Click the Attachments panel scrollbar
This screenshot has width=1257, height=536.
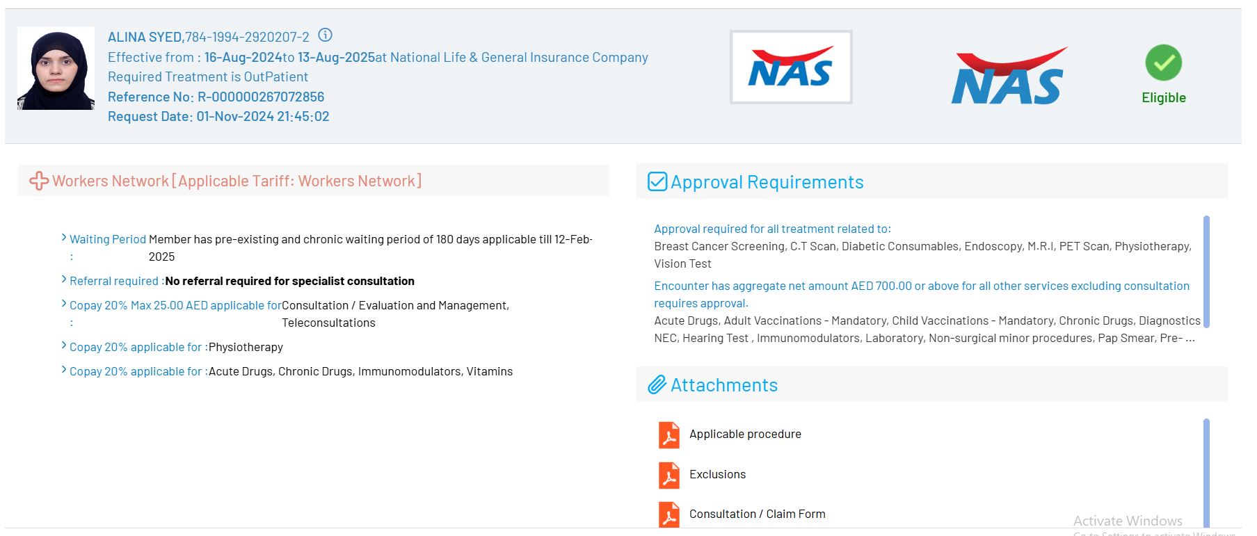point(1206,473)
